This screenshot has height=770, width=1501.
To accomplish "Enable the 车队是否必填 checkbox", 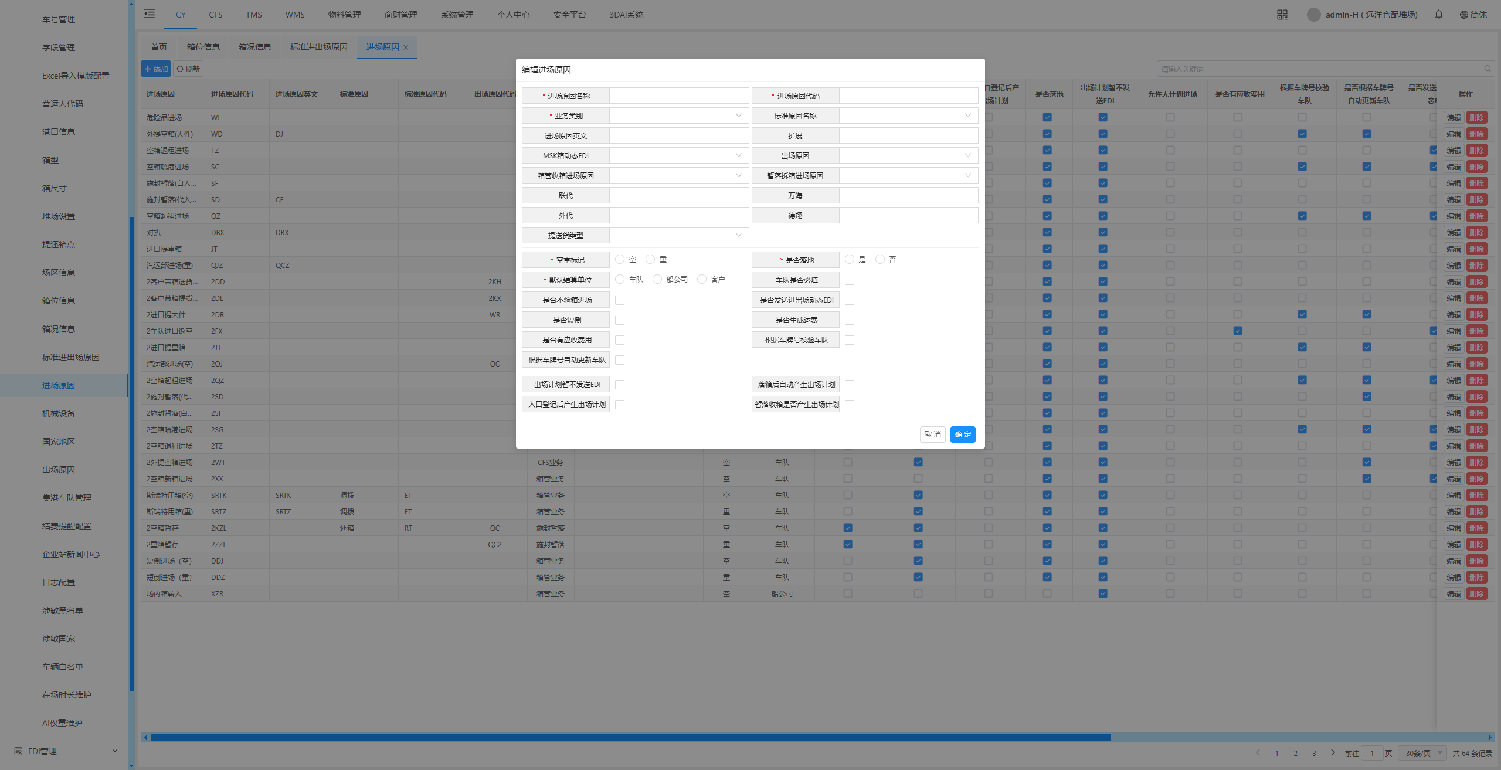I will coord(850,280).
